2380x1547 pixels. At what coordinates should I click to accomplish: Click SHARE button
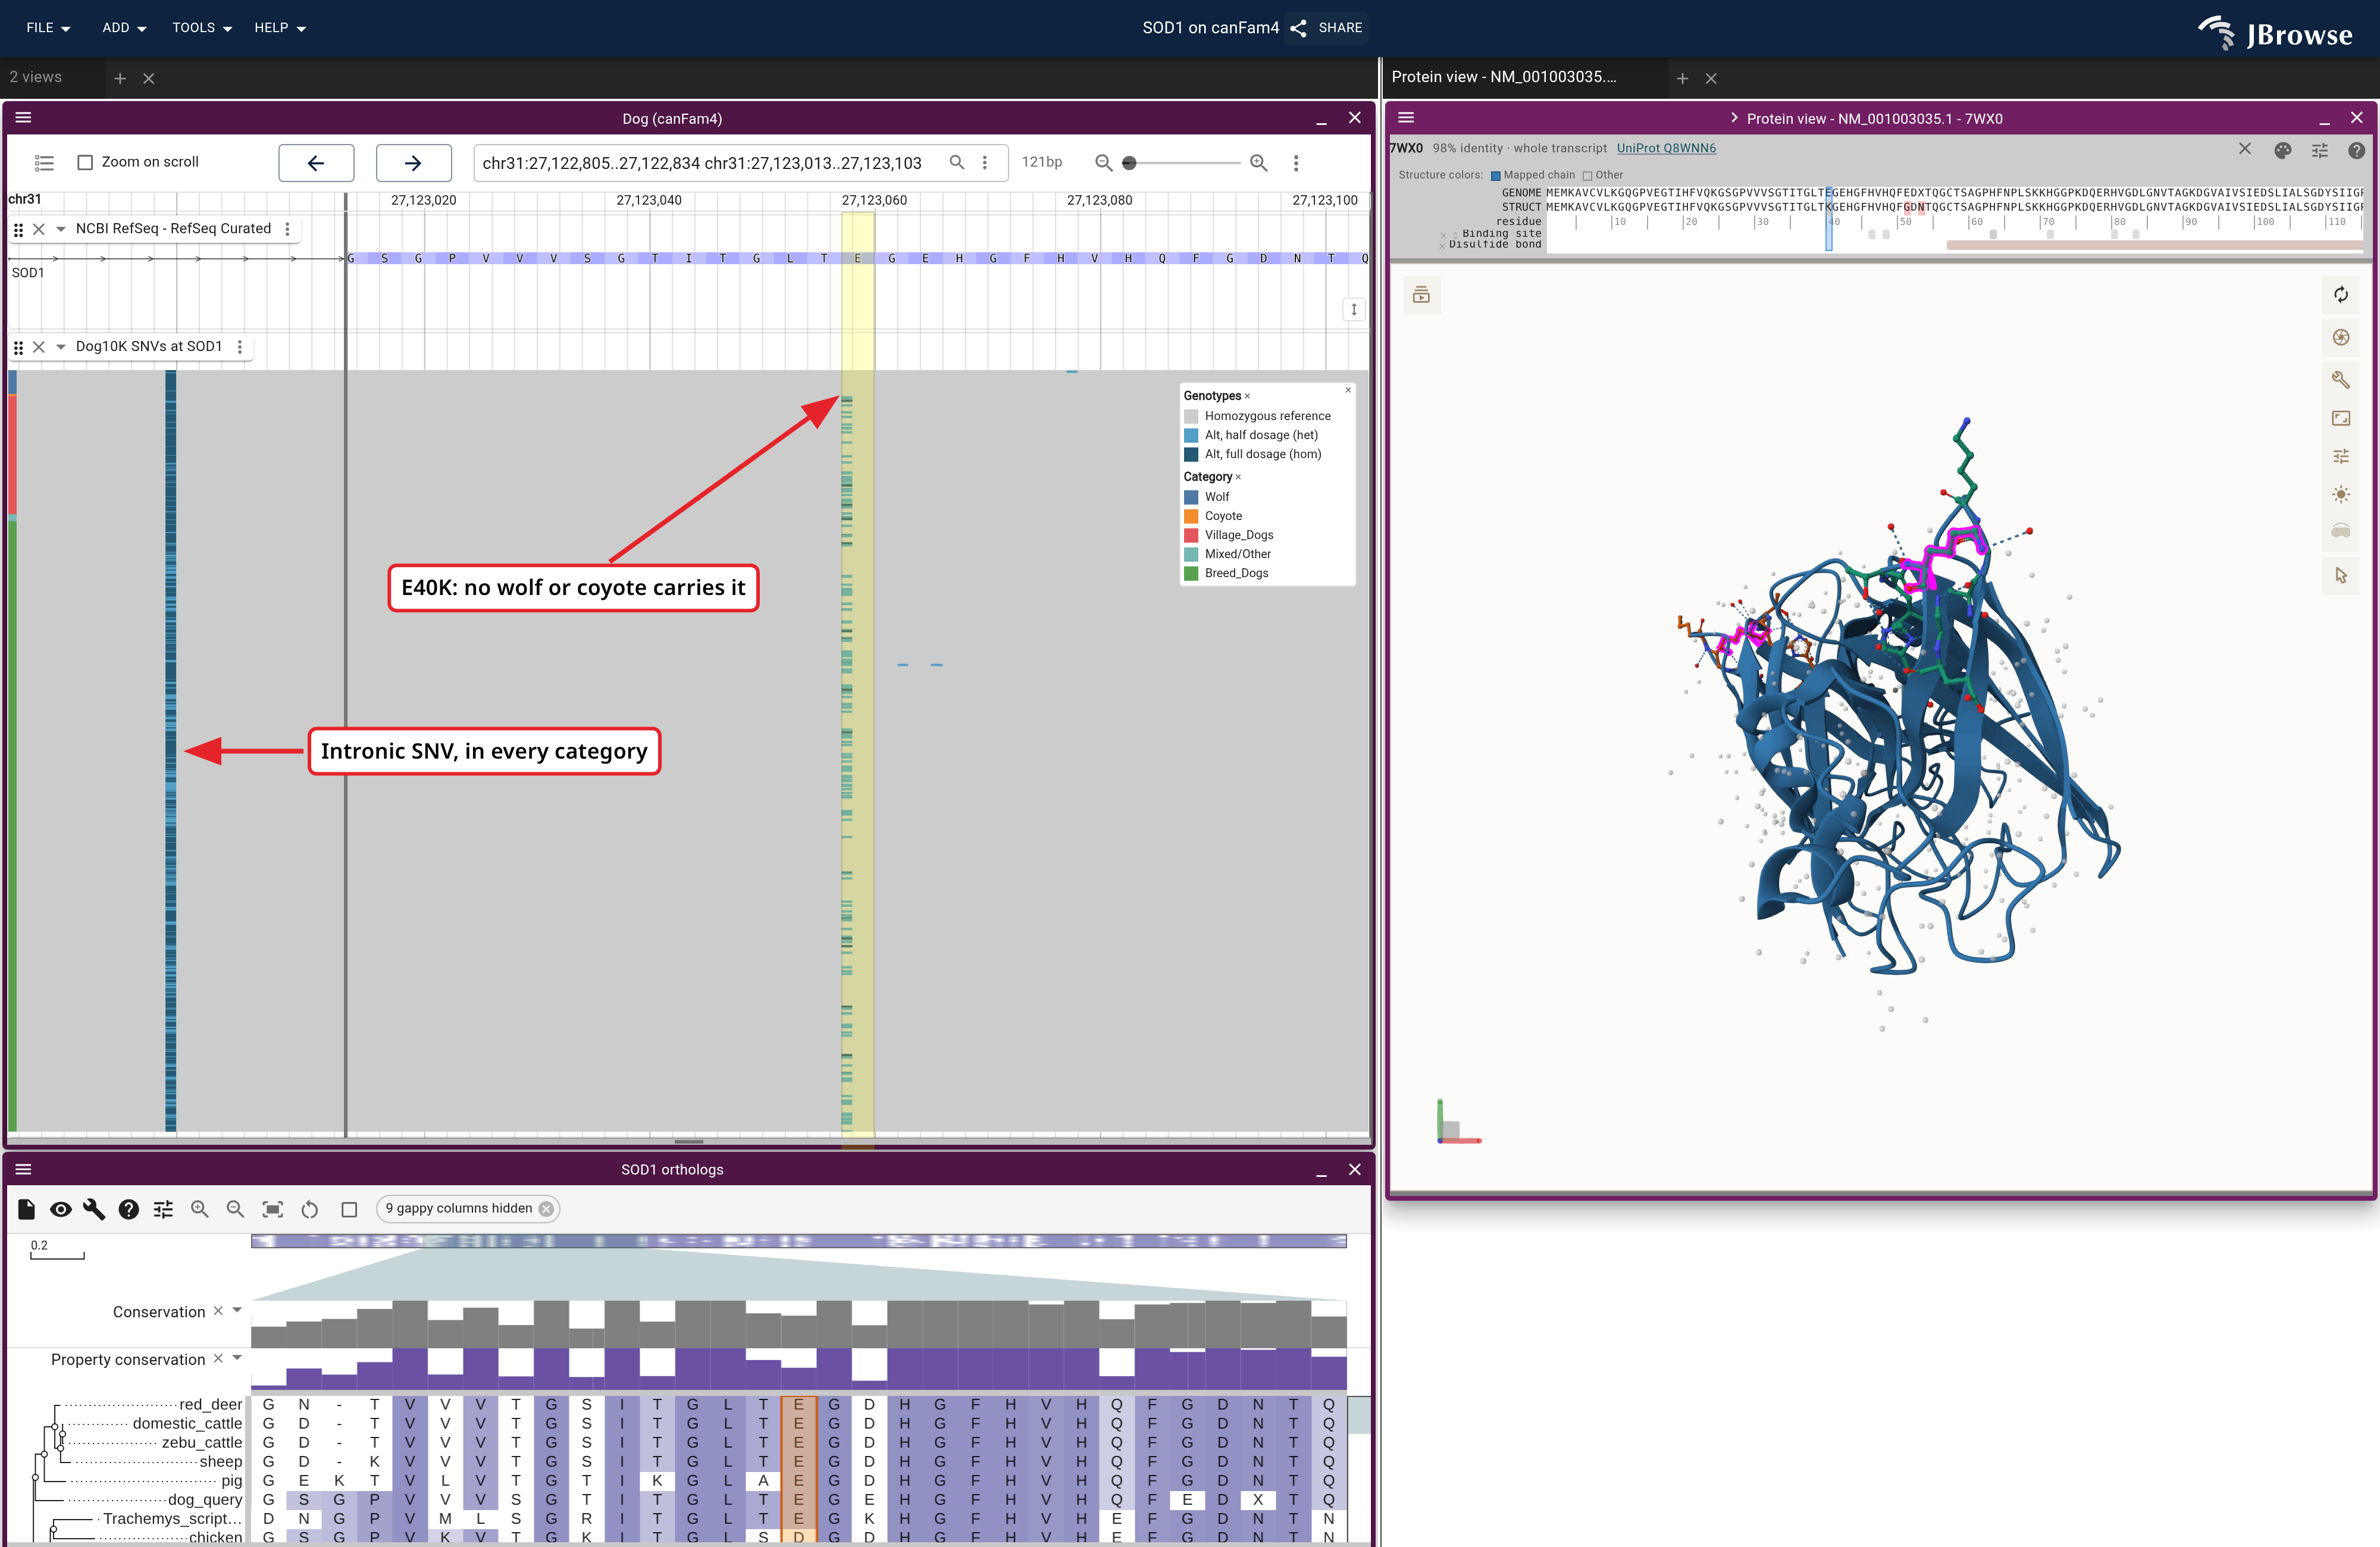click(1327, 28)
